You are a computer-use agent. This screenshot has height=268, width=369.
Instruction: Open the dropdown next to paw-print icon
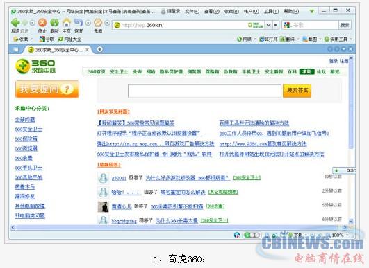107,23
